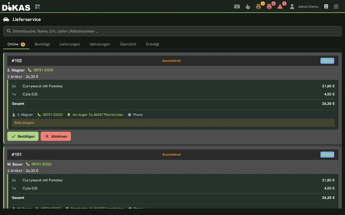Click Cola 0,5l in order 101

point(30,188)
